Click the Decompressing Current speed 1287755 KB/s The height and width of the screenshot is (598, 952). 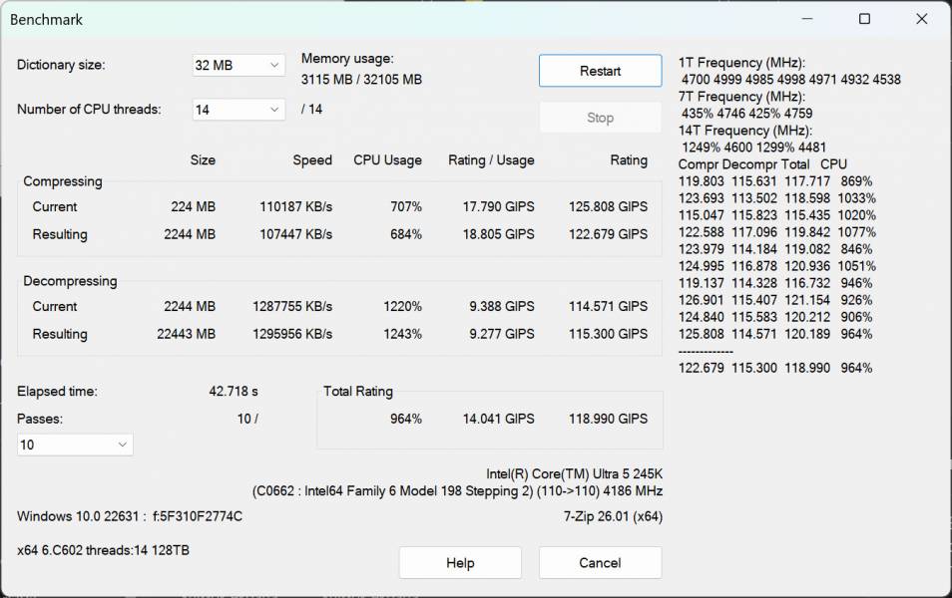click(x=292, y=306)
